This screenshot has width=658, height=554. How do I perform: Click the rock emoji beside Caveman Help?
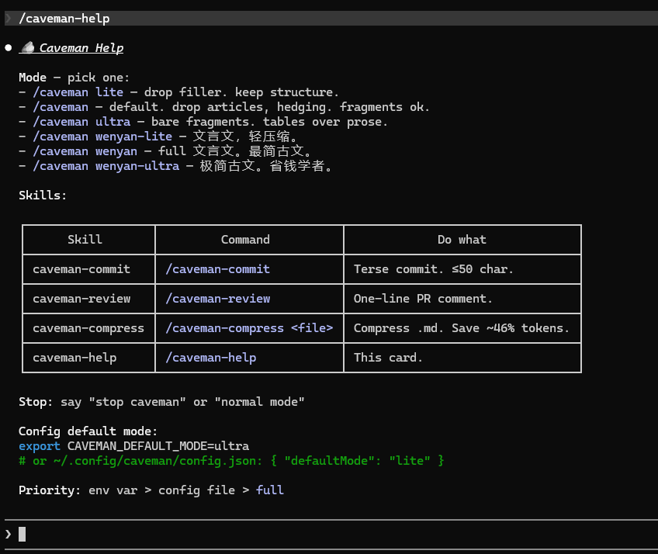(x=28, y=47)
